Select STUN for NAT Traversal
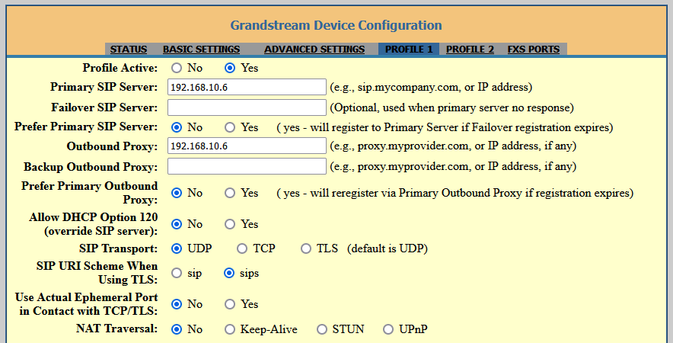This screenshot has width=673, height=343. 321,329
